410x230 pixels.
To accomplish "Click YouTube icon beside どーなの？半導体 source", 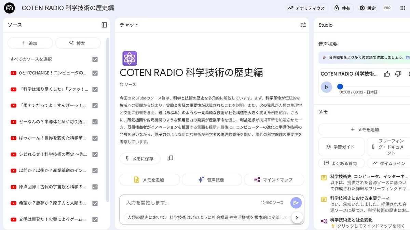I will (14, 122).
